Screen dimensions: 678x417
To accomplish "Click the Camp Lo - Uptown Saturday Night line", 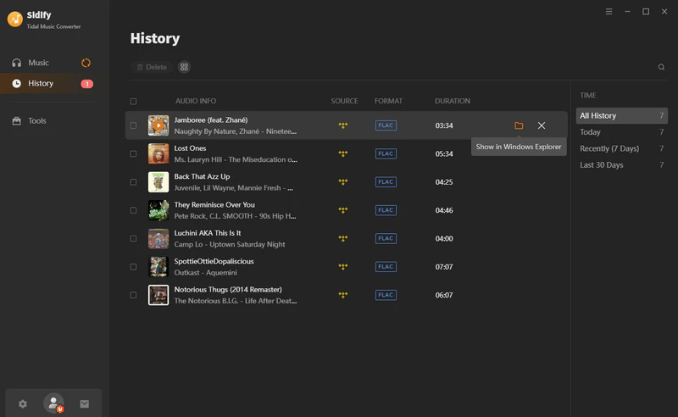I will (x=230, y=244).
